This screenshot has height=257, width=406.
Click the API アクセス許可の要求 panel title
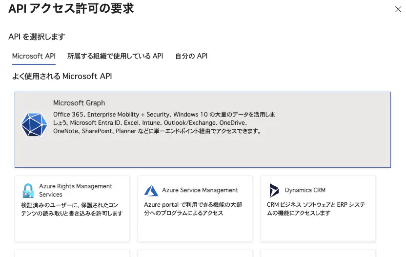[71, 9]
